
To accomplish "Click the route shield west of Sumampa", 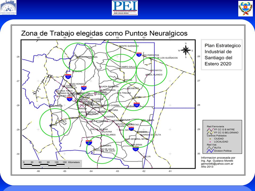I will [89, 143].
